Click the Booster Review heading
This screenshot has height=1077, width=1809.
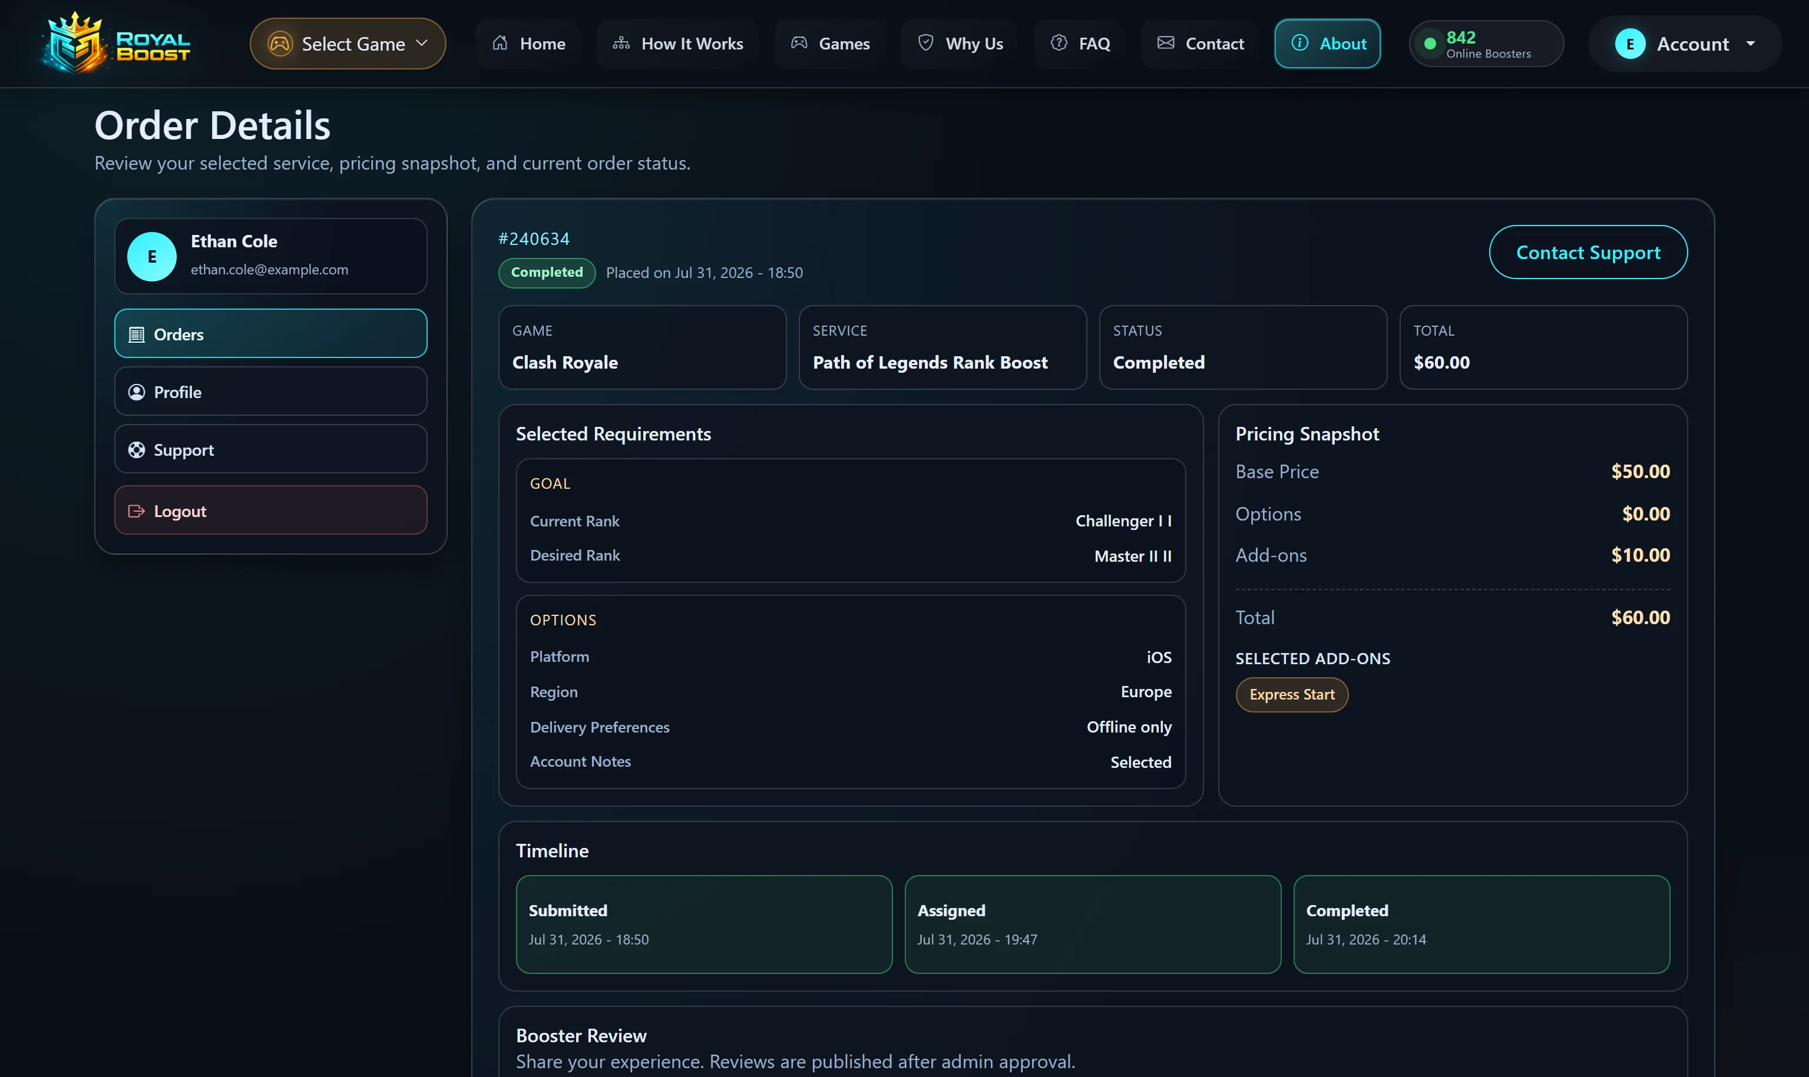(581, 1036)
